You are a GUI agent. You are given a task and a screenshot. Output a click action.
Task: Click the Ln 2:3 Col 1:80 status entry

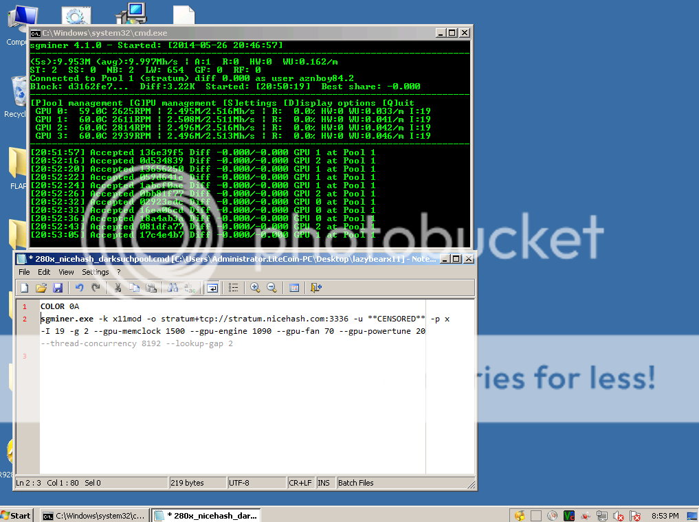91,483
